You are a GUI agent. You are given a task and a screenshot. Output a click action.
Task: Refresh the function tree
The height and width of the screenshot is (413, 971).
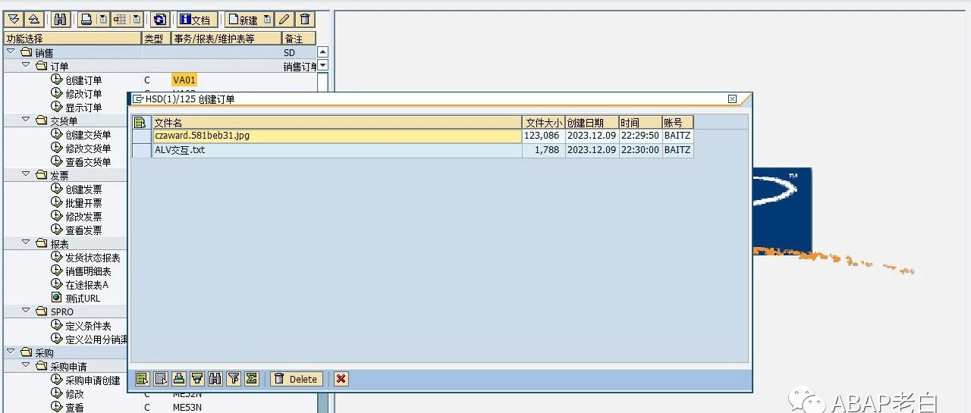pyautogui.click(x=159, y=20)
